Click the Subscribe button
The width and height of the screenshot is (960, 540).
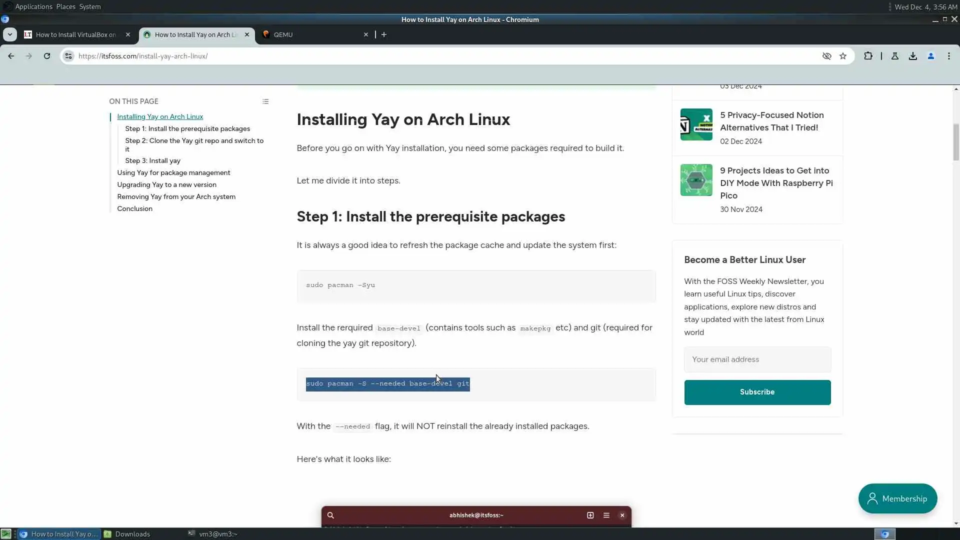pyautogui.click(x=757, y=392)
